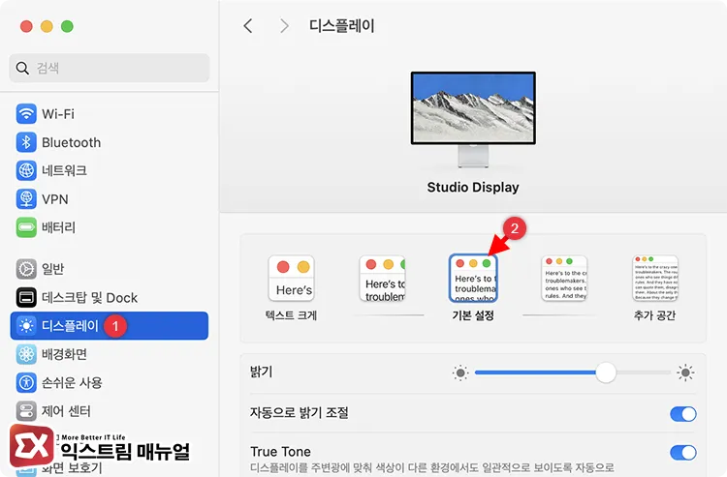
Task: Click the 일반 gear icon
Action: pyautogui.click(x=26, y=269)
